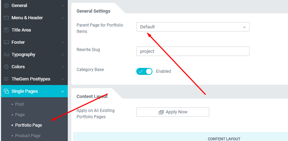
Task: Open the Portfolio Page submenu item
Action: 28,125
